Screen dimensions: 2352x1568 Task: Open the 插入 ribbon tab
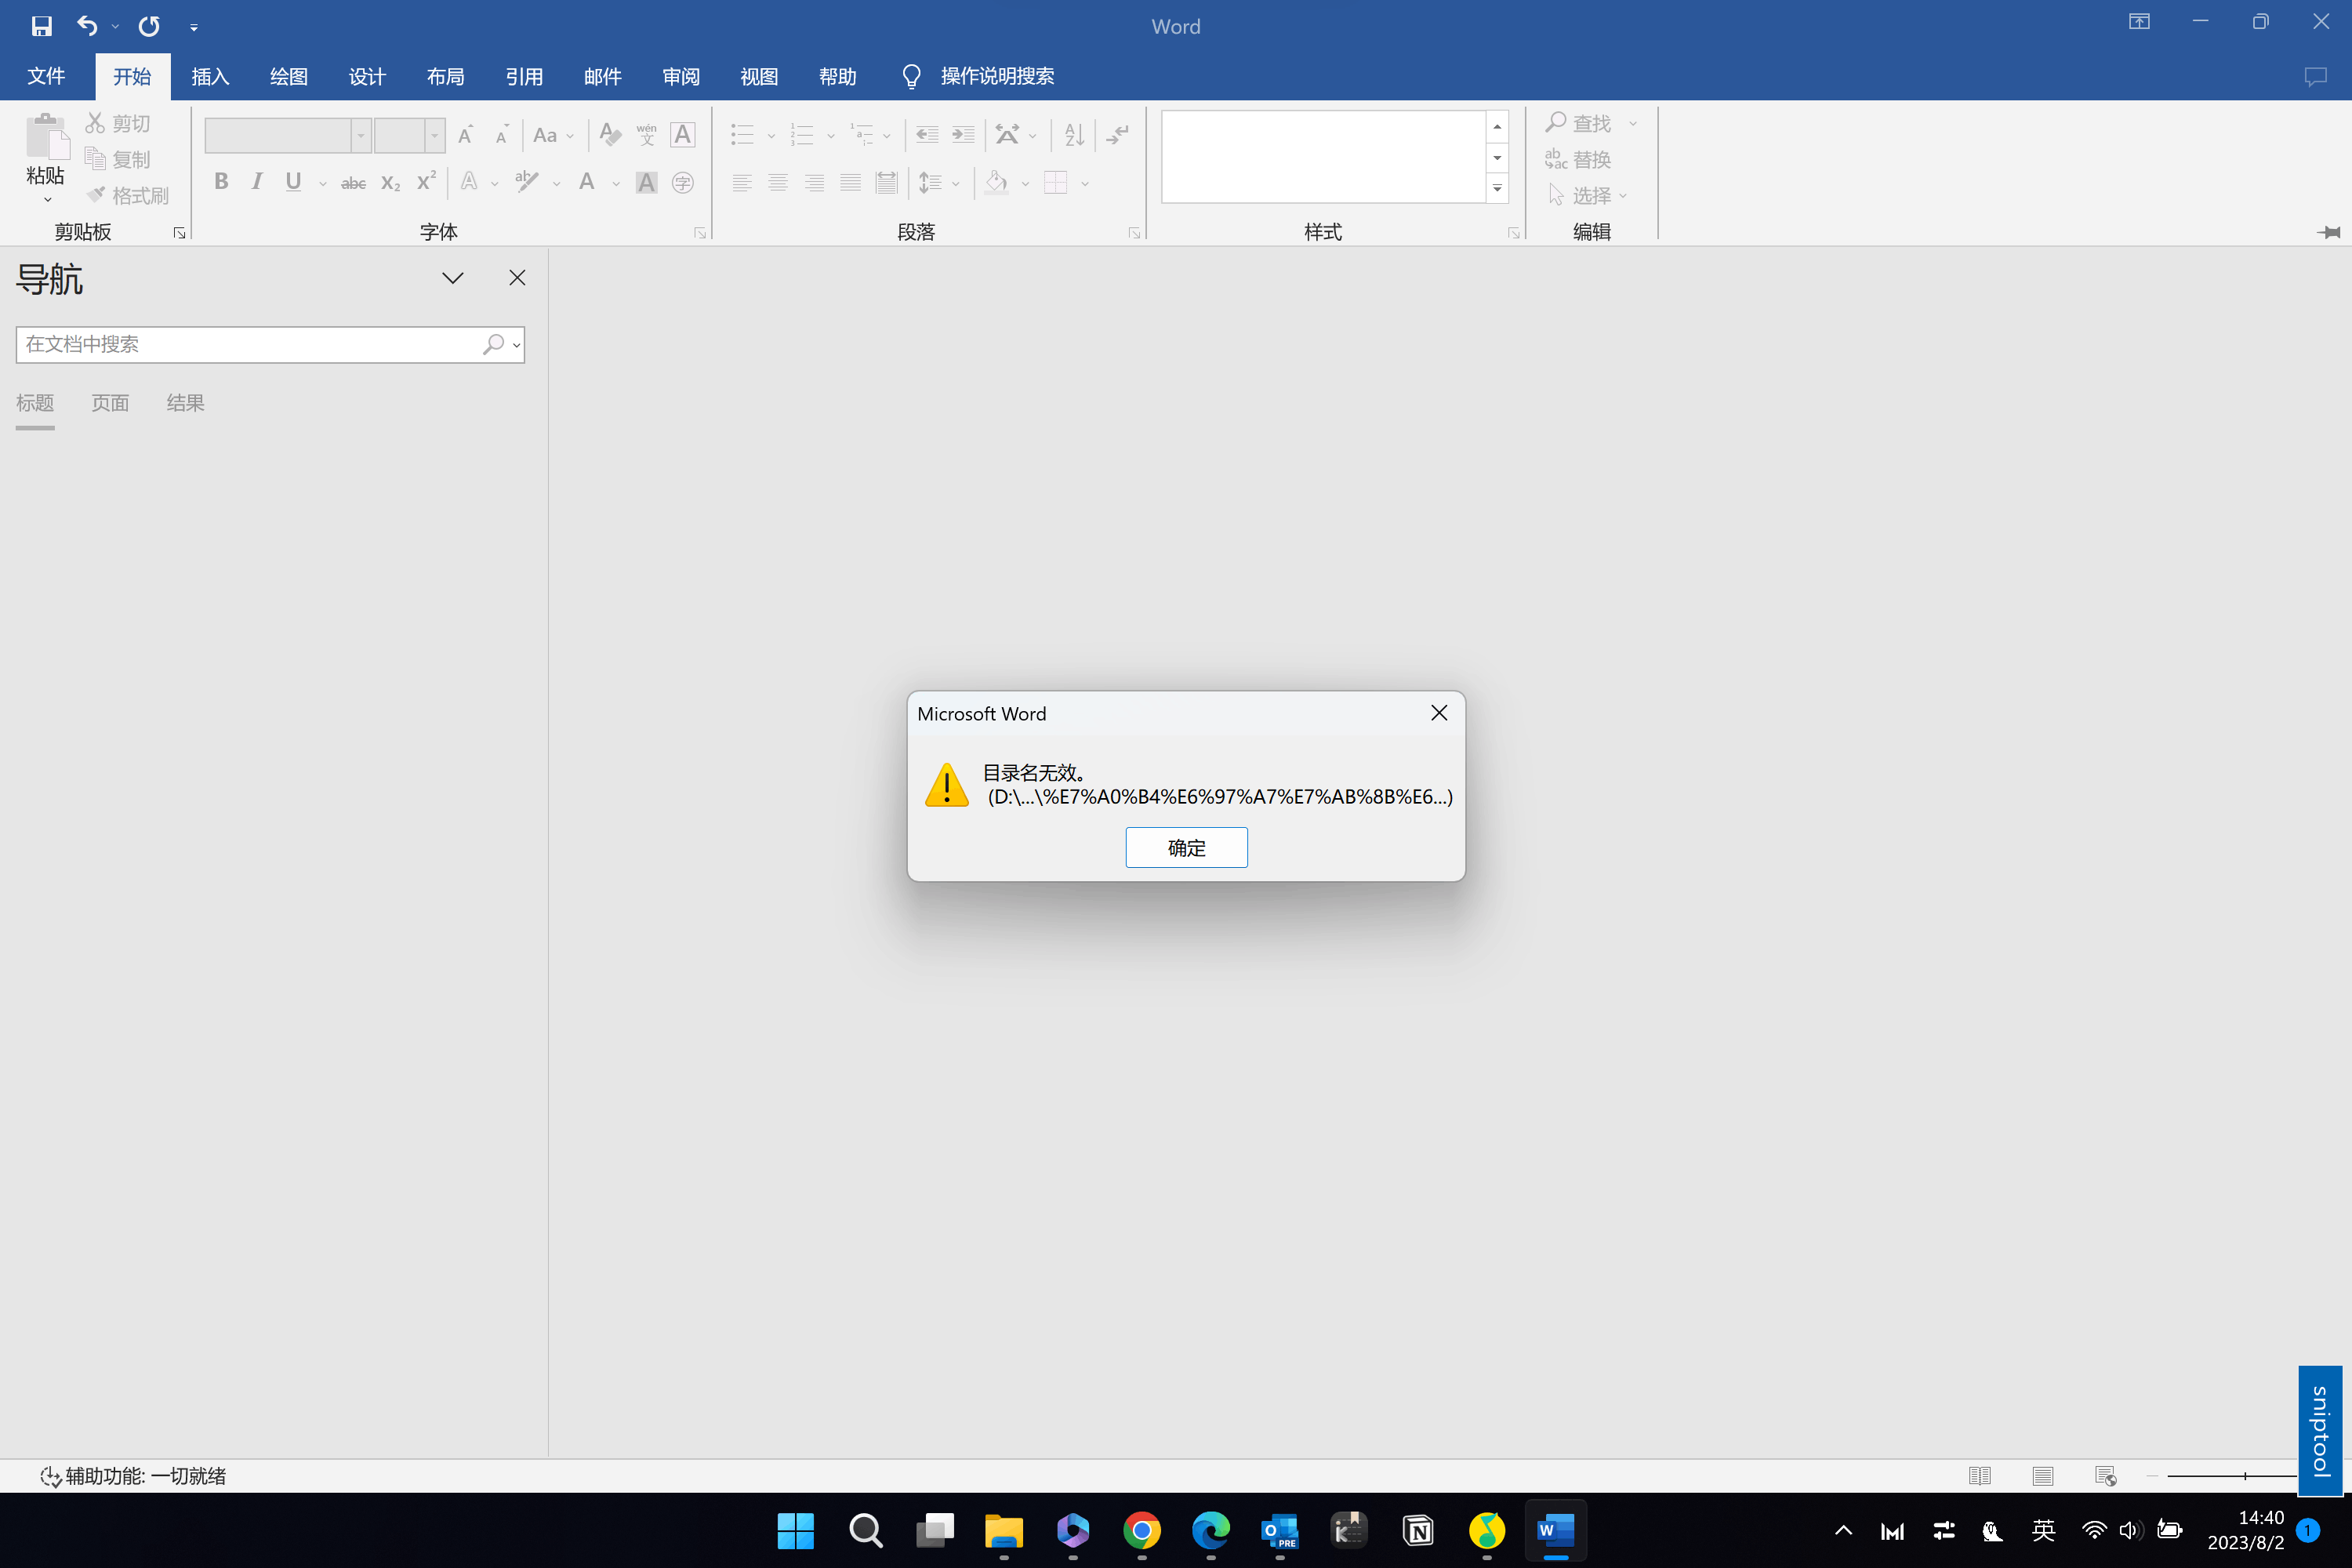click(x=210, y=76)
